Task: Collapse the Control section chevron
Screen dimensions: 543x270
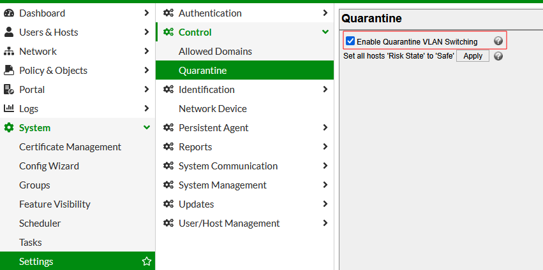Action: pos(325,32)
